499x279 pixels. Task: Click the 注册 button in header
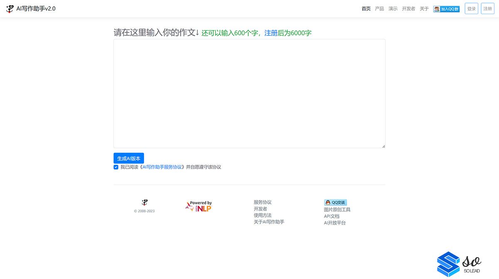click(487, 9)
